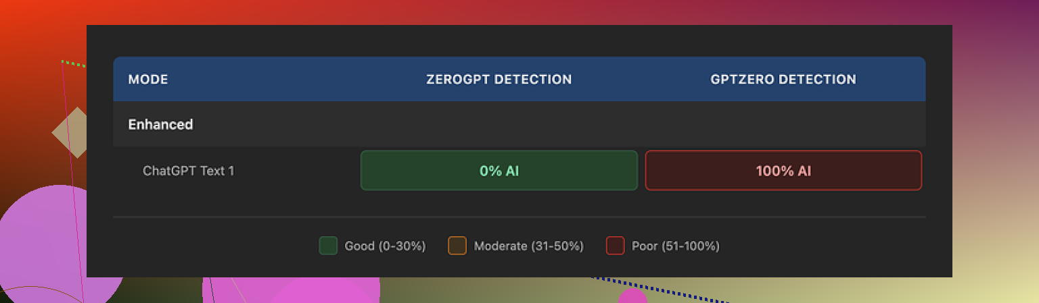Viewport: 1039px width, 303px height.
Task: Click the divider line above the legend
Action: coord(519,217)
